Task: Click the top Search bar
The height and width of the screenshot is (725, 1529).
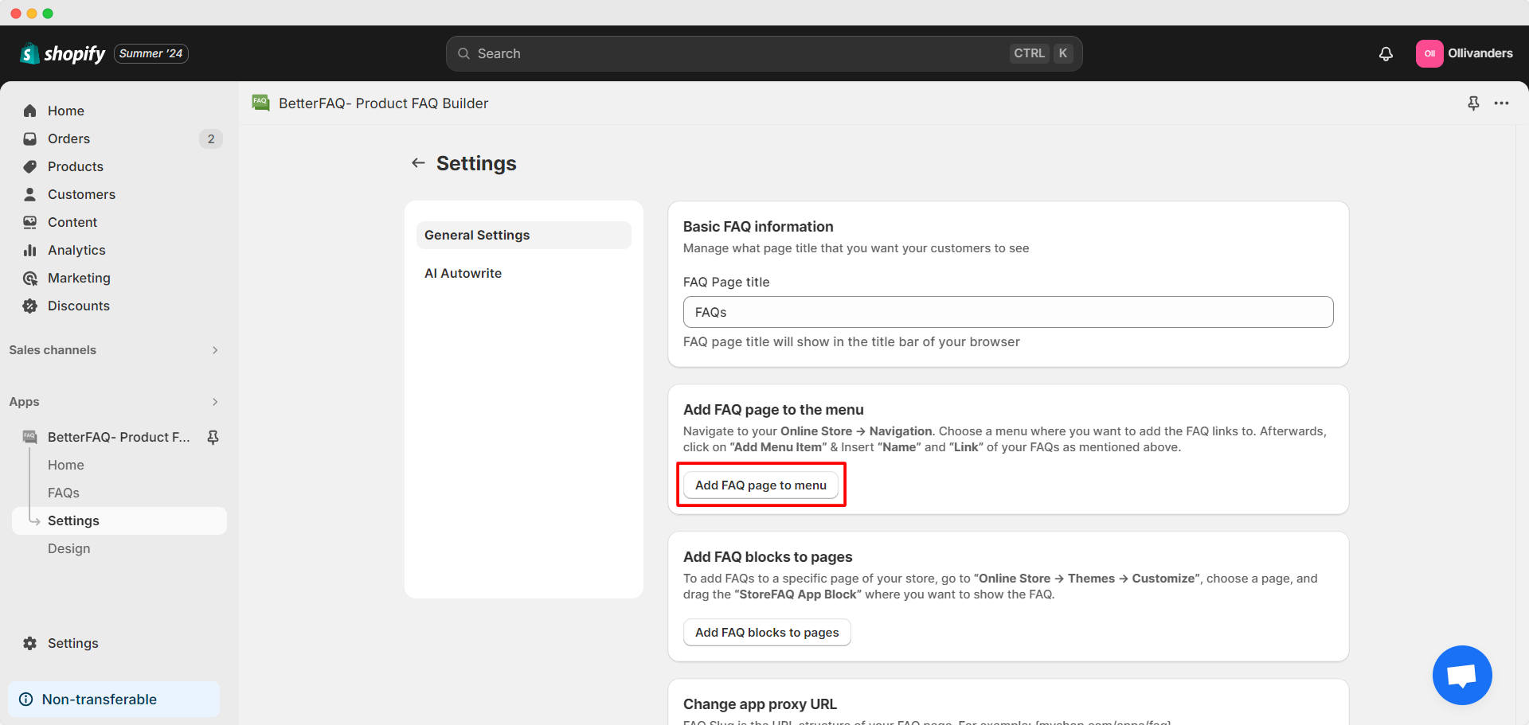Action: click(764, 53)
